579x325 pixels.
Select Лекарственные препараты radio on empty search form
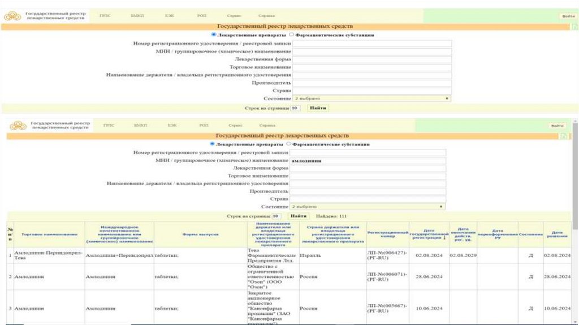coord(213,35)
